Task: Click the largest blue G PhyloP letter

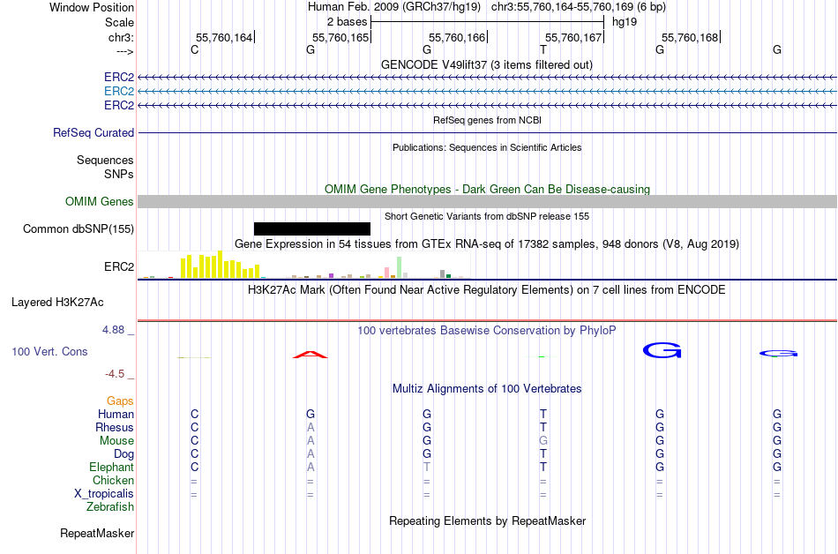Action: coord(662,350)
